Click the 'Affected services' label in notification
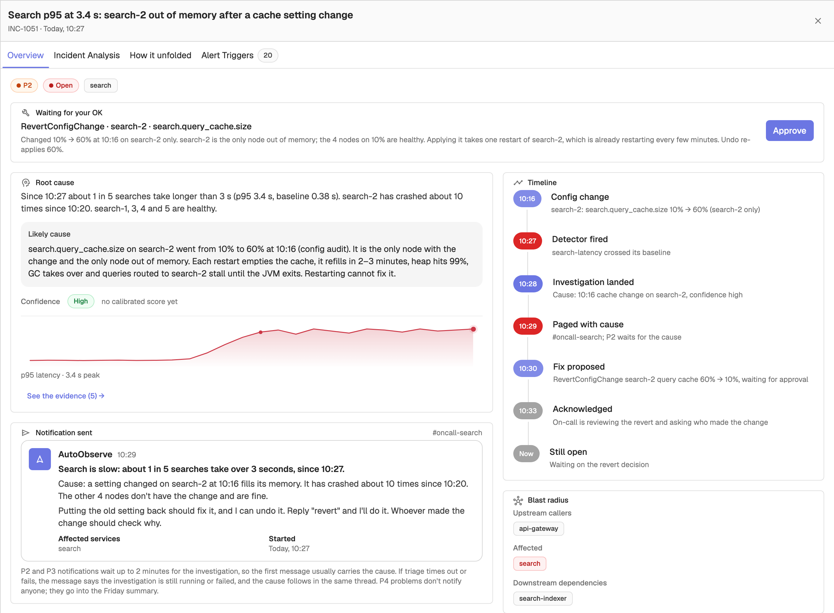The width and height of the screenshot is (834, 613). (89, 539)
